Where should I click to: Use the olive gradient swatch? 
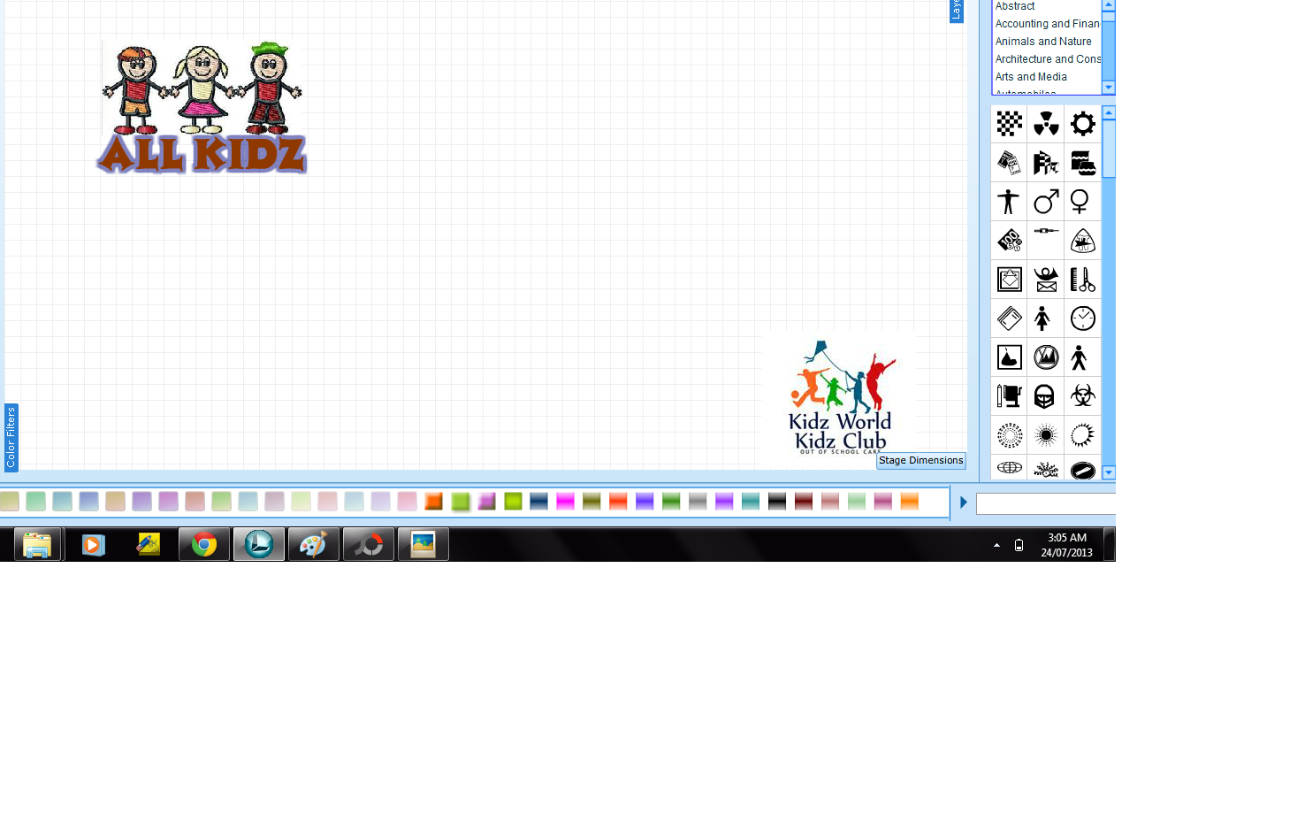pyautogui.click(x=592, y=502)
